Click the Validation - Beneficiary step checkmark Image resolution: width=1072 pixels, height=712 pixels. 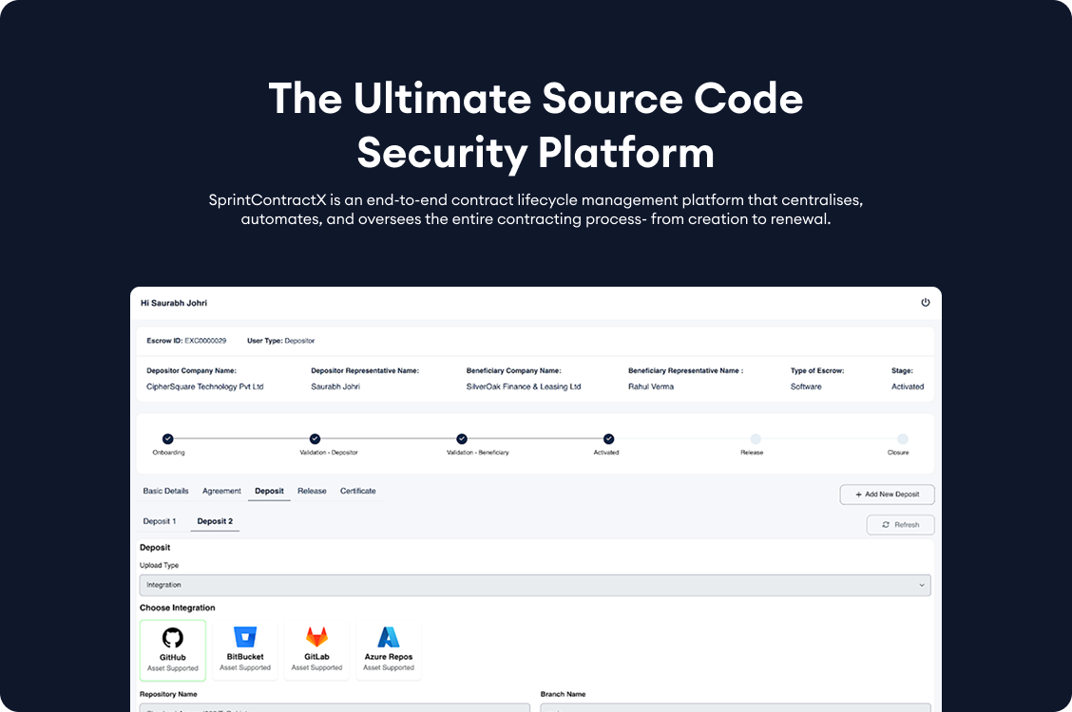click(x=462, y=439)
